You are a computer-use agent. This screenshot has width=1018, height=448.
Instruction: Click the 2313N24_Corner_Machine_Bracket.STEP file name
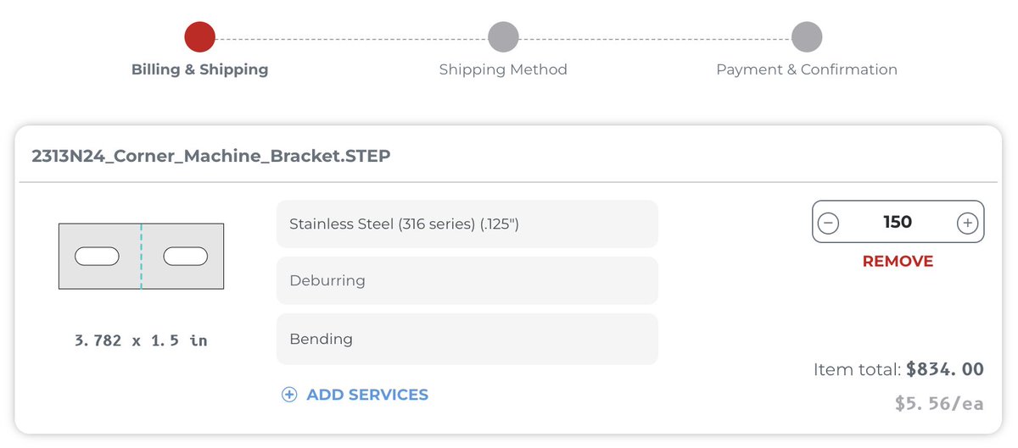coord(211,156)
